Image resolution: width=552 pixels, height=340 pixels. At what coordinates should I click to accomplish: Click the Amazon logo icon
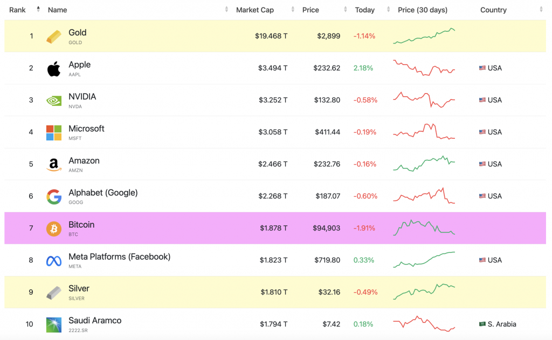54,165
